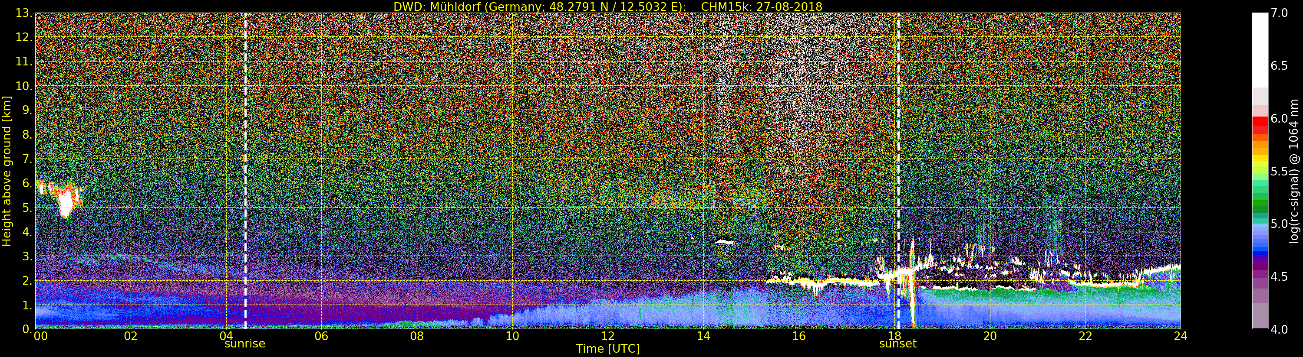Viewport: 1303px width, 357px height.
Task: Click the 'sunset' label below the axis
Action: coord(898,344)
